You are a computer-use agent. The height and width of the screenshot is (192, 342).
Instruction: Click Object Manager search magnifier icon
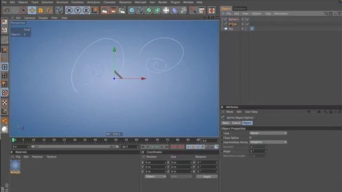click(326, 14)
